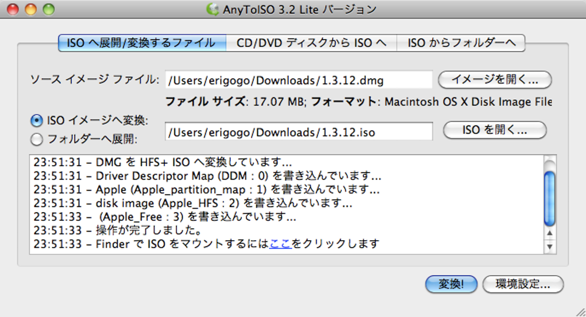Image resolution: width=586 pixels, height=317 pixels.
Task: Click the yellow minimize window button
Action: point(30,9)
